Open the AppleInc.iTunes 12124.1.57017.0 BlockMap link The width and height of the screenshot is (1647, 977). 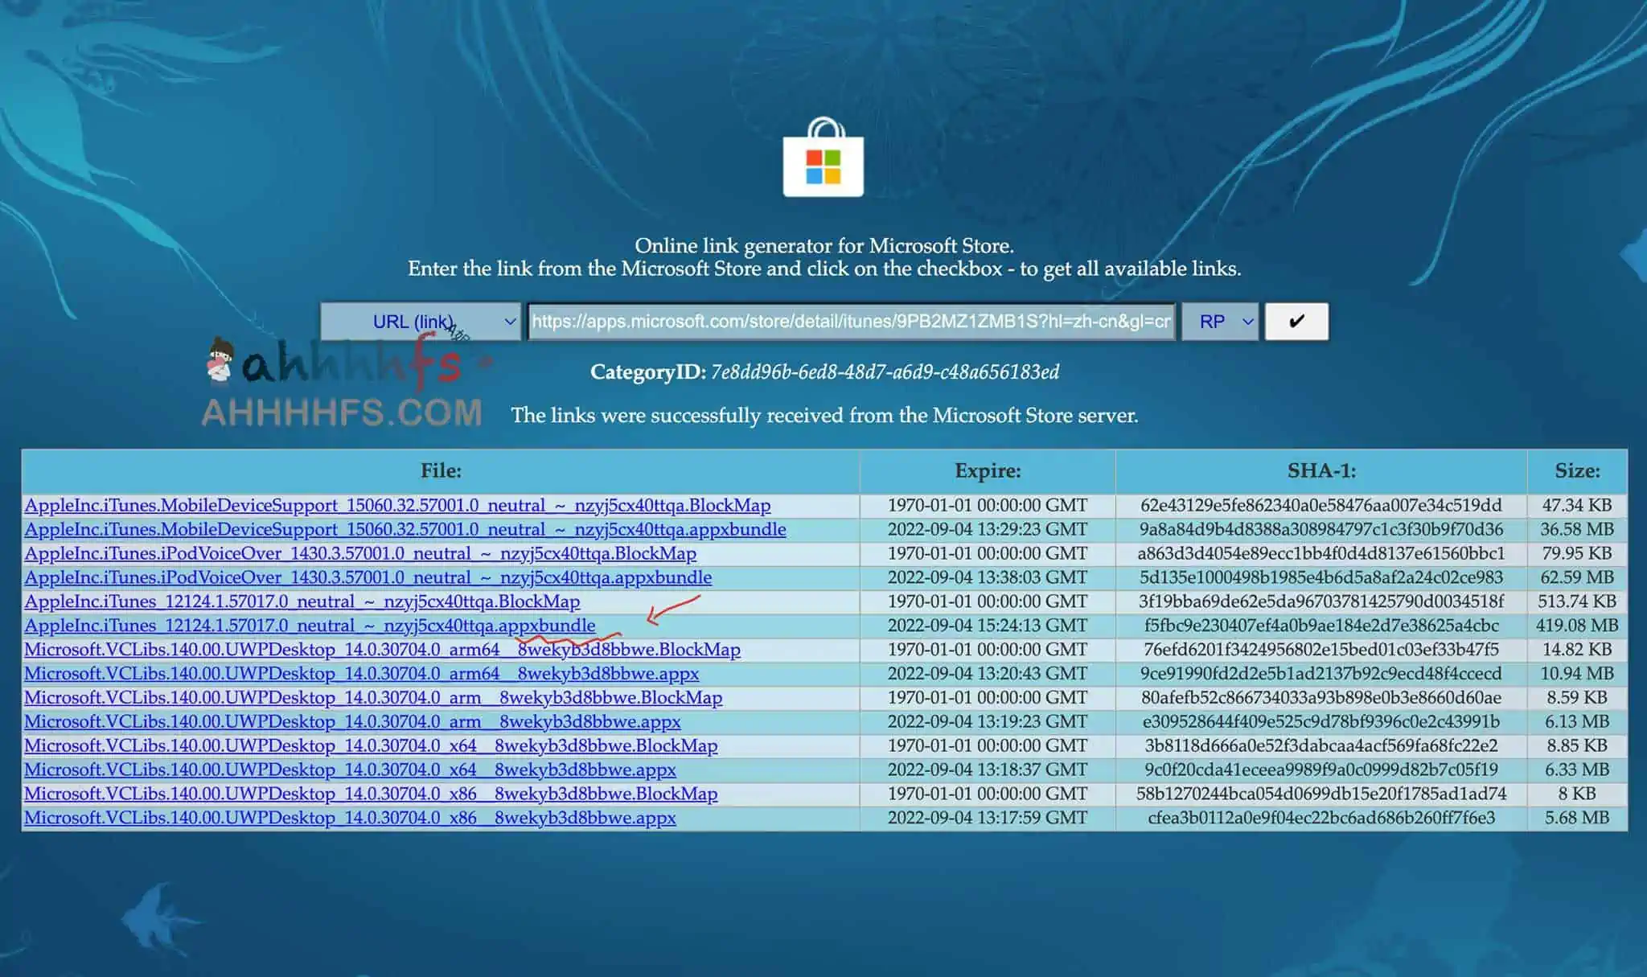point(302,601)
